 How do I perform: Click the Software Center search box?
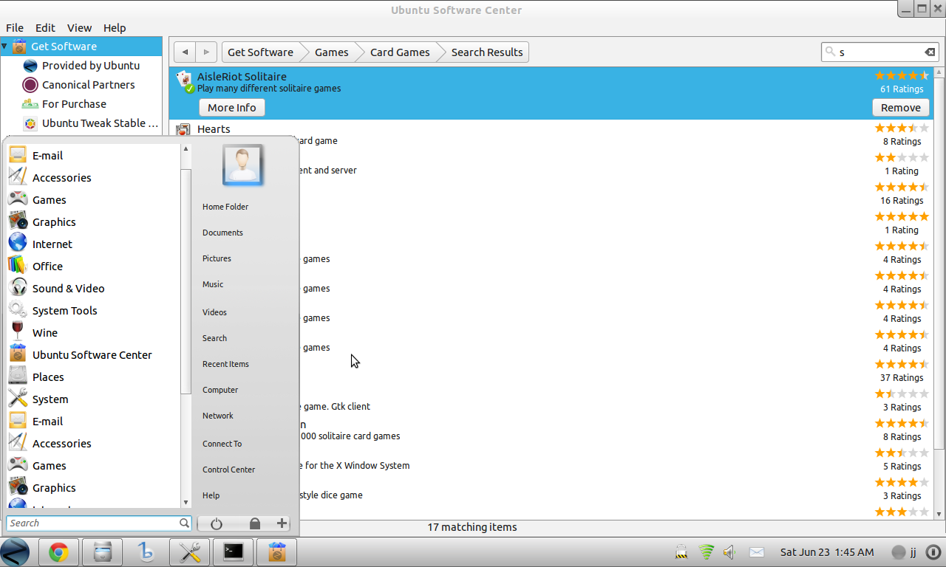[x=879, y=52]
